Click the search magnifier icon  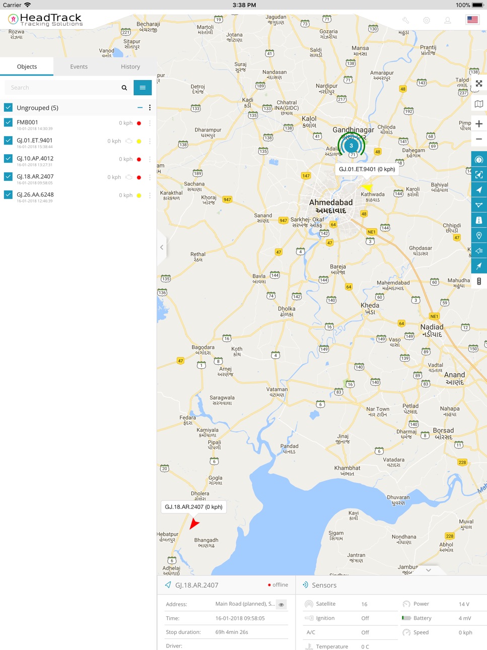click(x=124, y=88)
